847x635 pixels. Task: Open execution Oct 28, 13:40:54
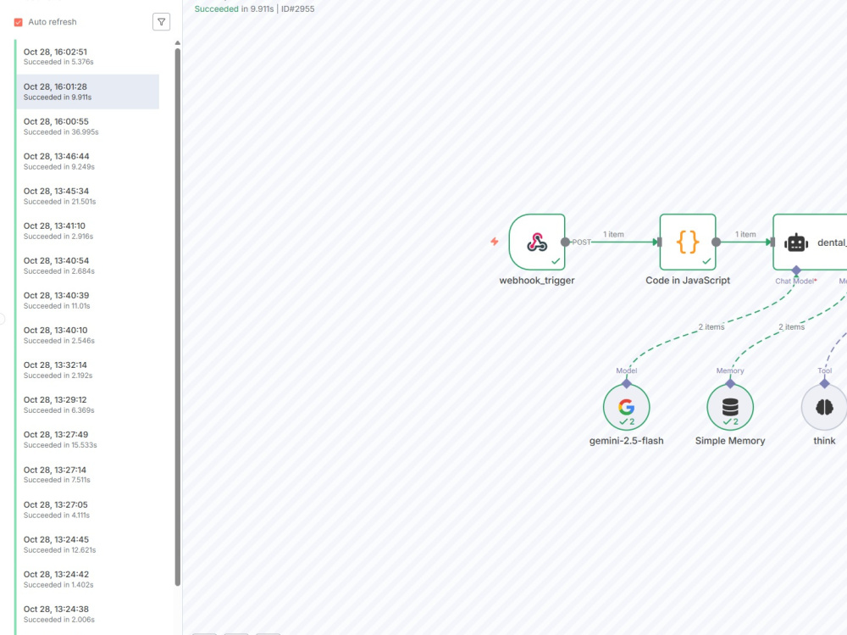click(x=87, y=265)
